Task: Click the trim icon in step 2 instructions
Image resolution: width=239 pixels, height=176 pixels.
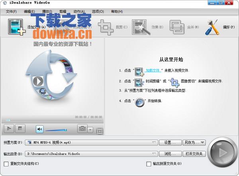Action: [139, 82]
